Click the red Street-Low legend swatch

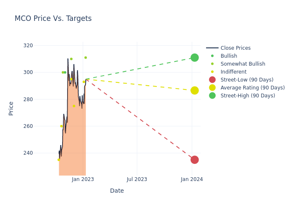[x=212, y=80]
